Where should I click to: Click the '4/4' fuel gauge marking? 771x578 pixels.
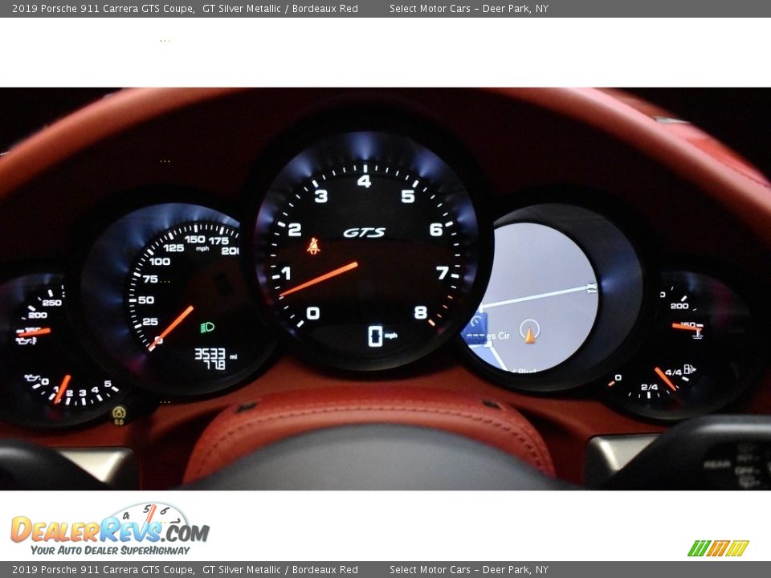coord(673,372)
